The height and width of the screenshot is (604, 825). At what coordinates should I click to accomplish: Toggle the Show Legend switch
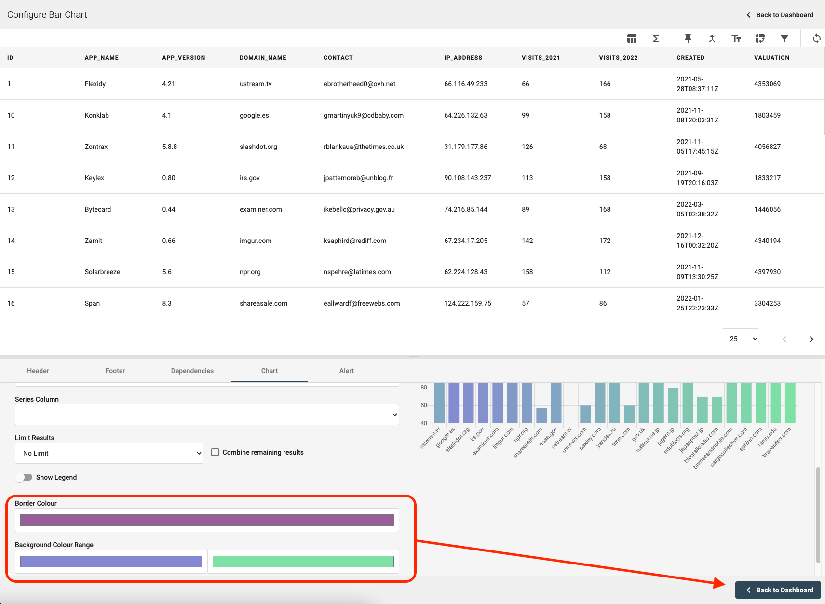coord(24,477)
